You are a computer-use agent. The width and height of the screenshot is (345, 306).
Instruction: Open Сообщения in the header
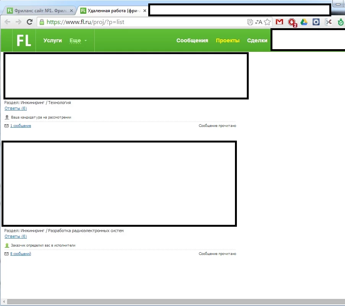tap(192, 40)
